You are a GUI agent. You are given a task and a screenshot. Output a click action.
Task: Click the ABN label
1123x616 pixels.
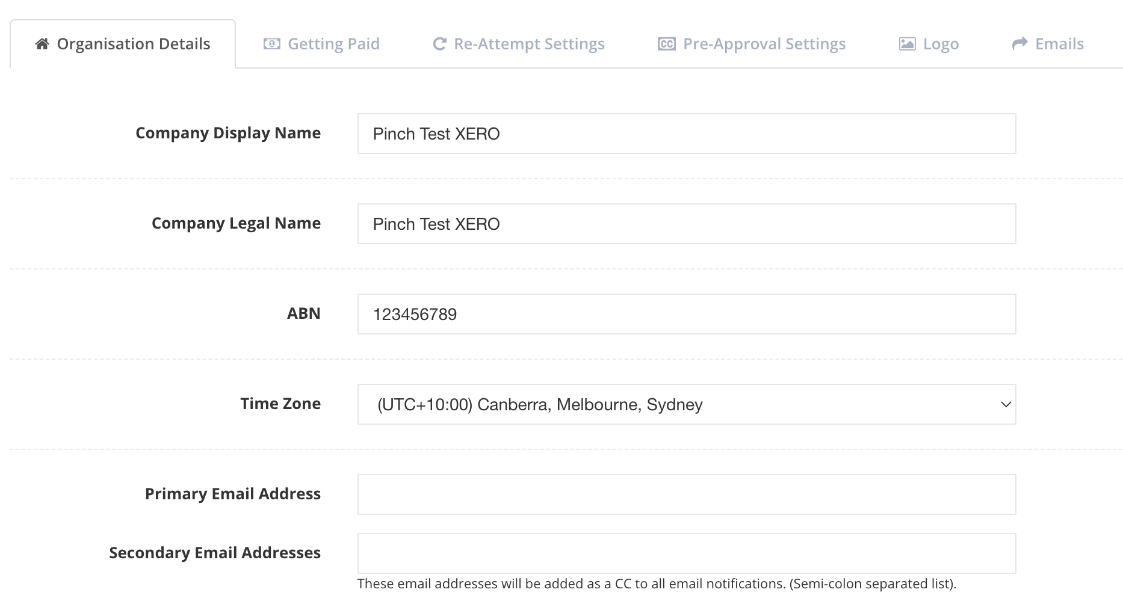304,313
